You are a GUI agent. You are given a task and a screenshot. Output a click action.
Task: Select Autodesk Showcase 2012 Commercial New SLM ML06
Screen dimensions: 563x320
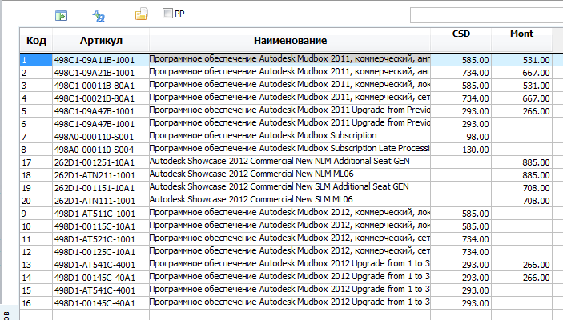pyautogui.click(x=251, y=199)
